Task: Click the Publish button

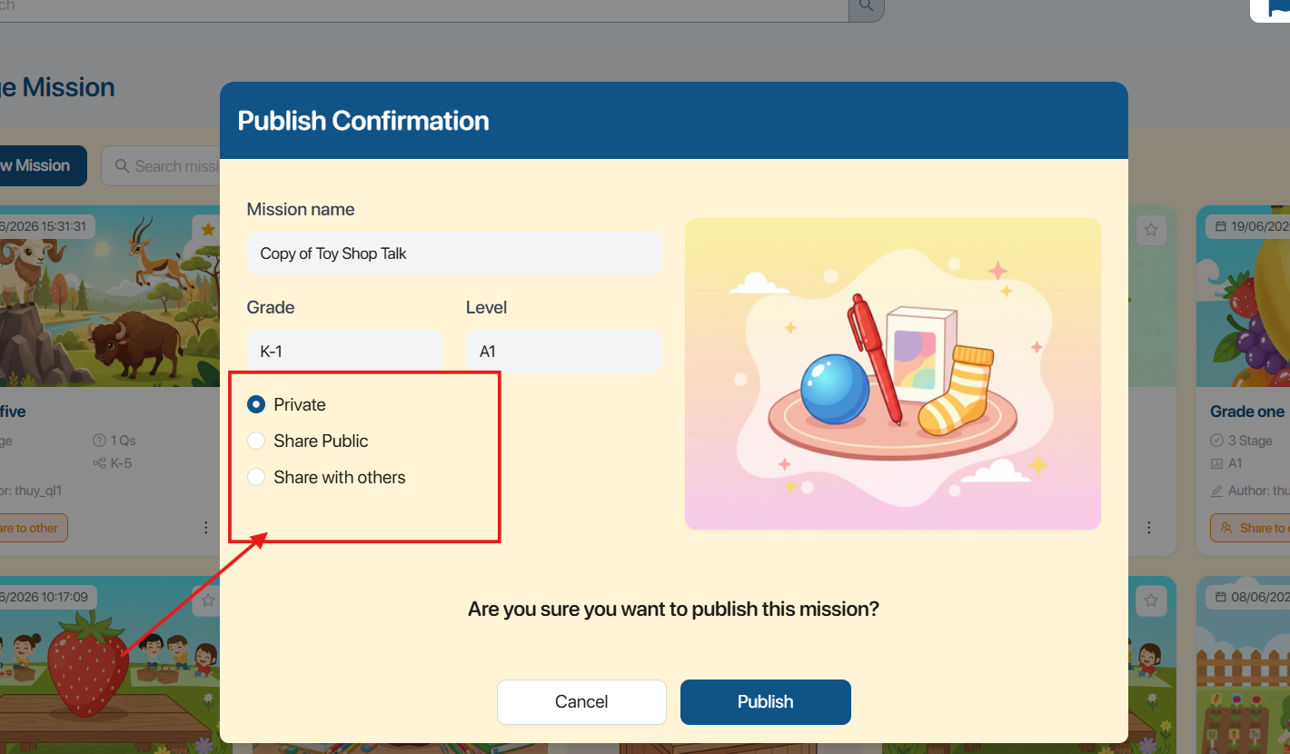Action: point(765,701)
